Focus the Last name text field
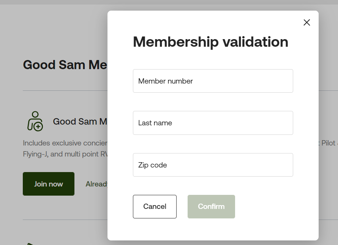Screen dimensions: 338x245 pos(213,123)
